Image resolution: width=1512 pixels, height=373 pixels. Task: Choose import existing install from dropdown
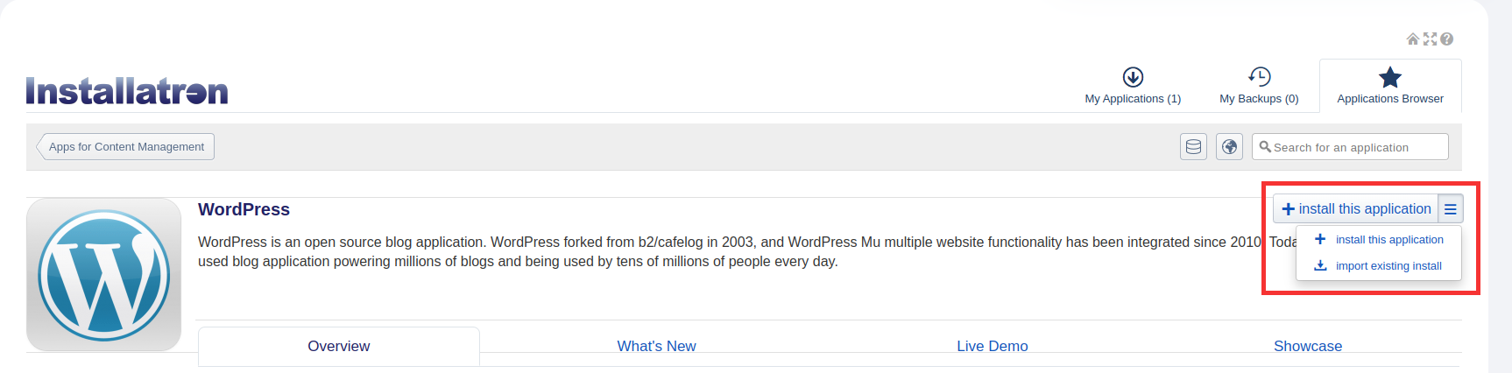click(x=1388, y=266)
